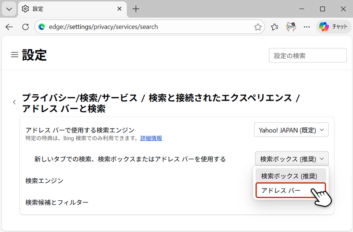353x232 pixels.
Task: Click the browser Back arrow button
Action: coord(9,27)
